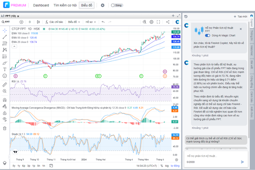Toggle log scale mode
This screenshot has height=170, width=255.
167,166
